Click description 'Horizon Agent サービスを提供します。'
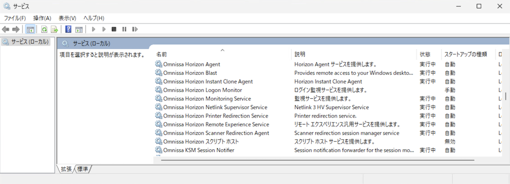 coord(335,64)
